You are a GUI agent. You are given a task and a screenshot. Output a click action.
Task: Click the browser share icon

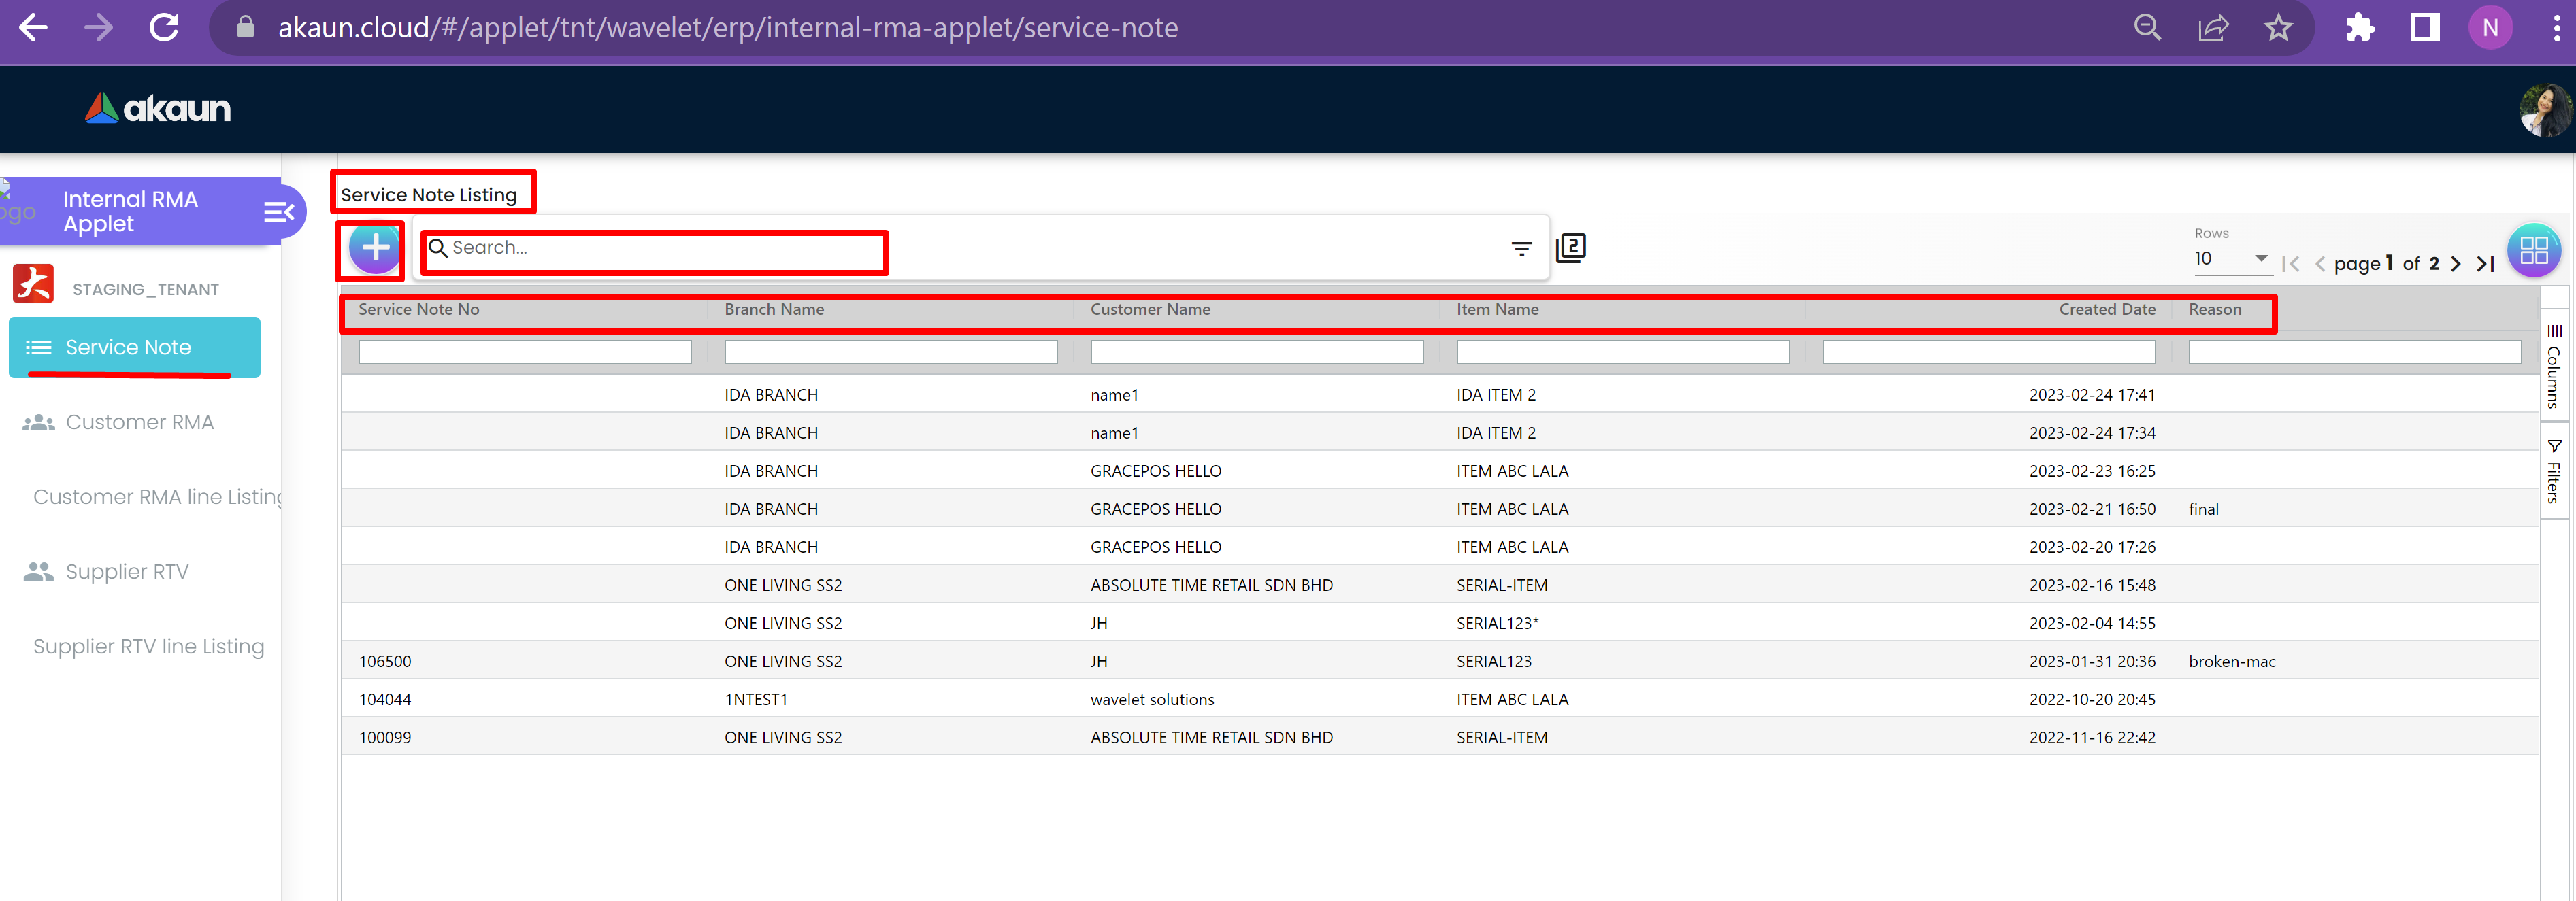2212,28
